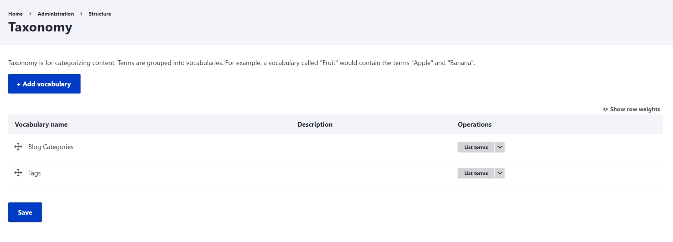List terms for the Blog Categories vocabulary
Screen dimensions: 673x242
coord(476,147)
